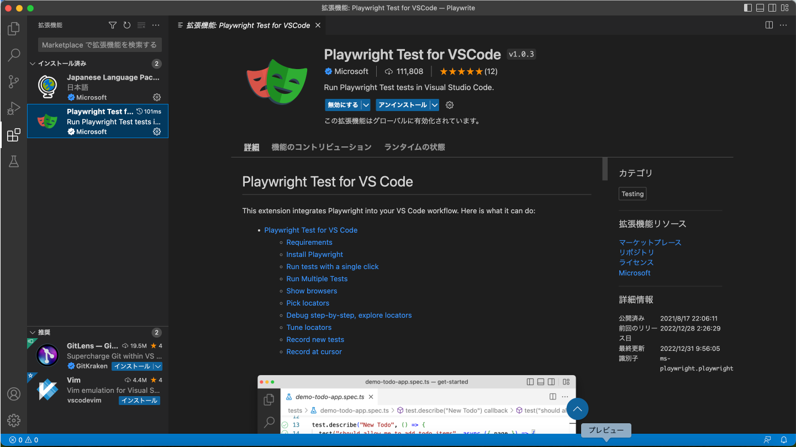The width and height of the screenshot is (796, 447).
Task: Follow the Pick locators link
Action: 308,303
